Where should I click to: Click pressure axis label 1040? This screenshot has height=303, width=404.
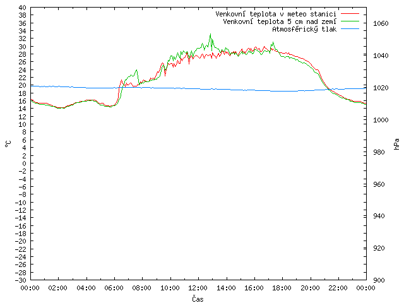[x=381, y=56]
